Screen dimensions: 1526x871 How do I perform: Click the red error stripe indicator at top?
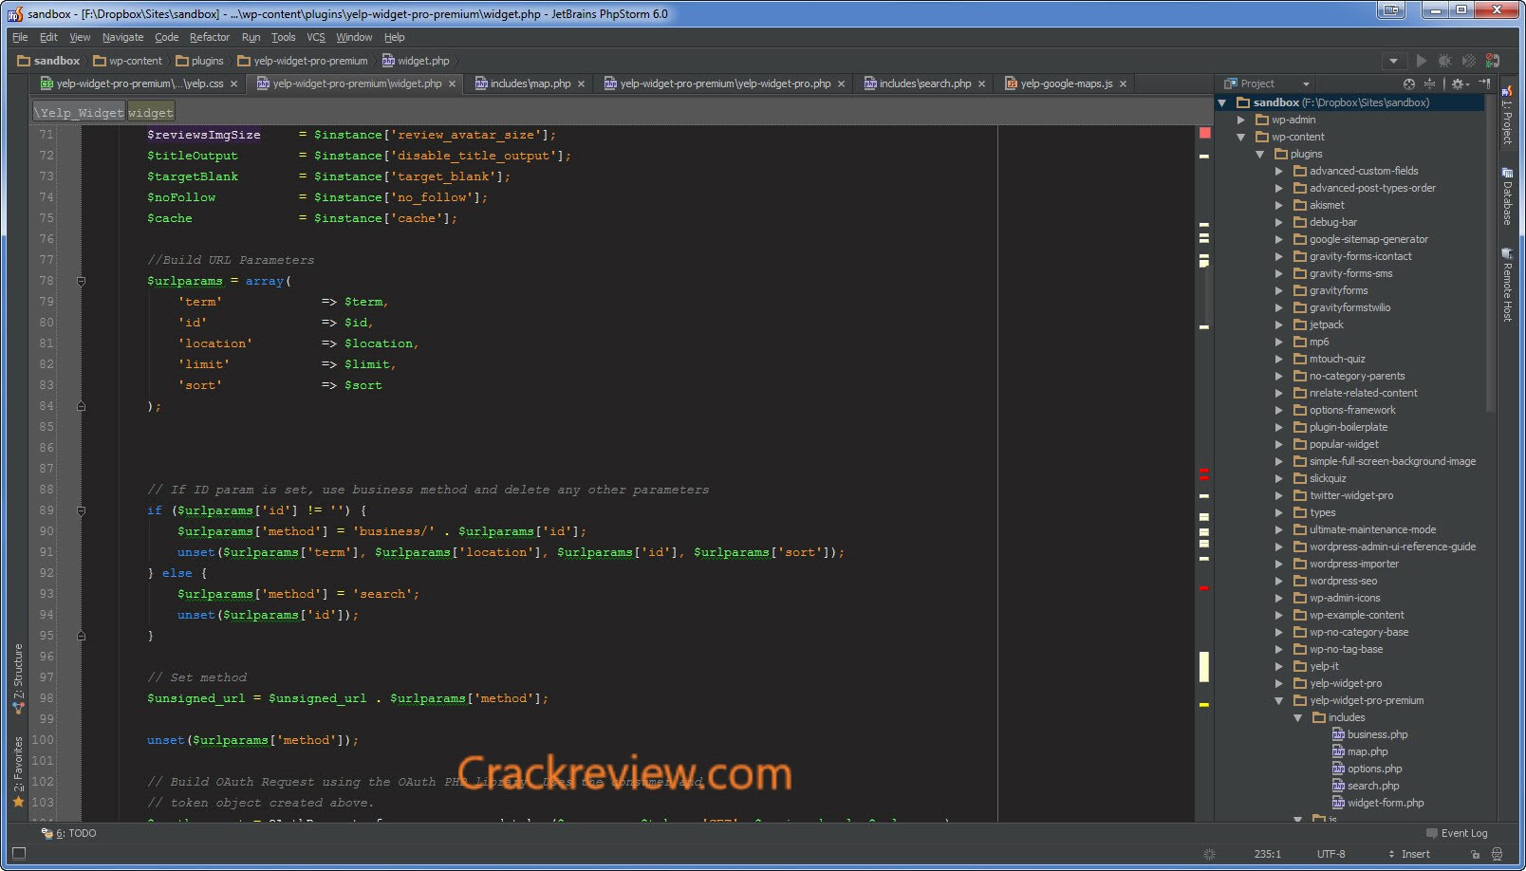point(1204,133)
